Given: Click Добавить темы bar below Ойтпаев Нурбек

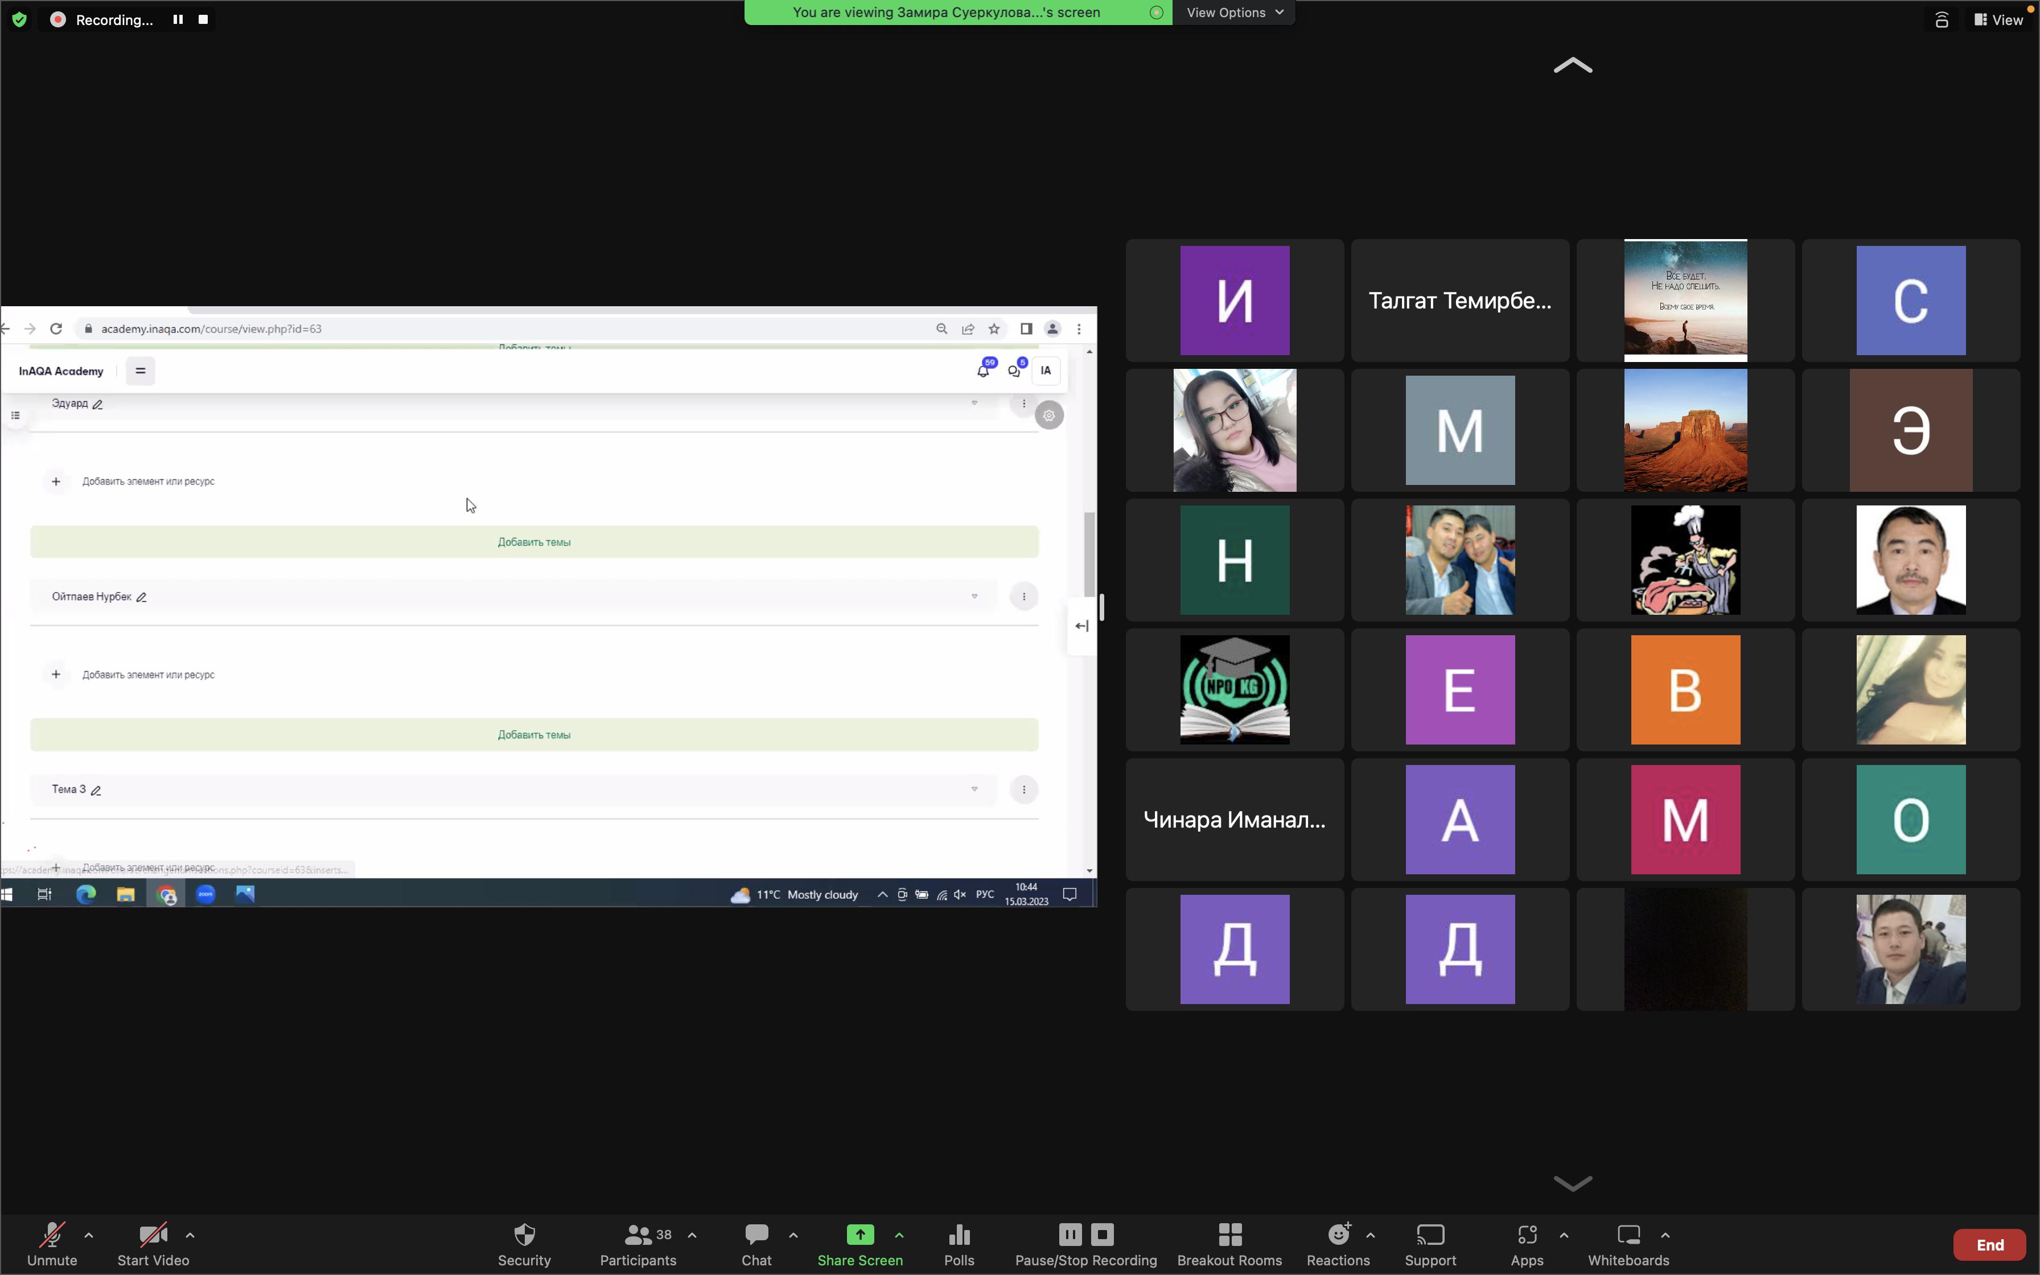Looking at the screenshot, I should 534,735.
